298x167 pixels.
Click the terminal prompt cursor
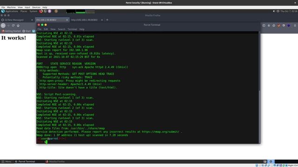coord(47,142)
